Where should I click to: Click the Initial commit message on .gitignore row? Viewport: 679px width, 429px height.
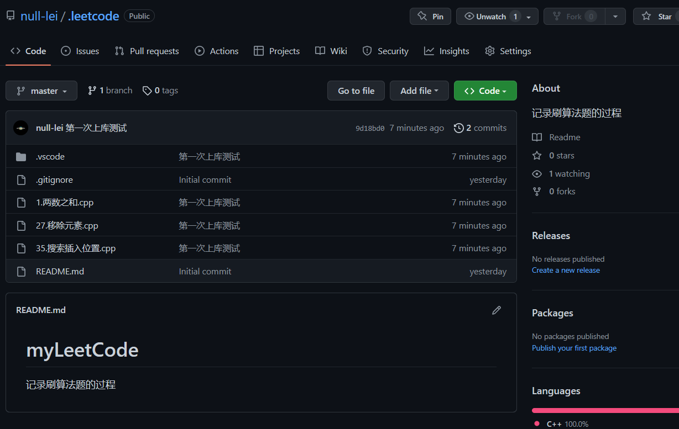tap(205, 180)
